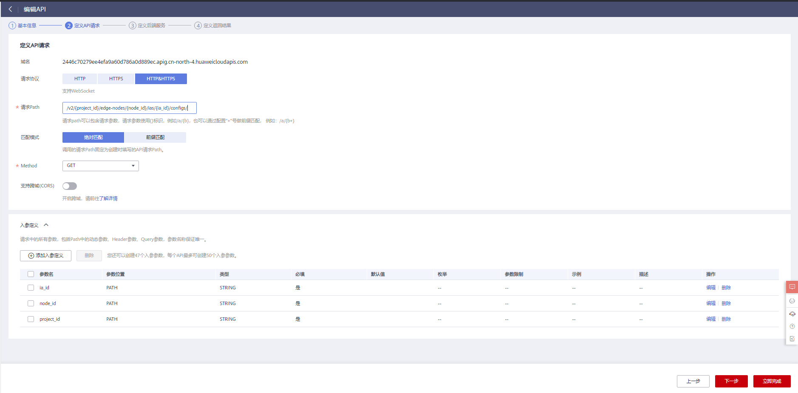Click the project_id parameter name

click(50, 319)
